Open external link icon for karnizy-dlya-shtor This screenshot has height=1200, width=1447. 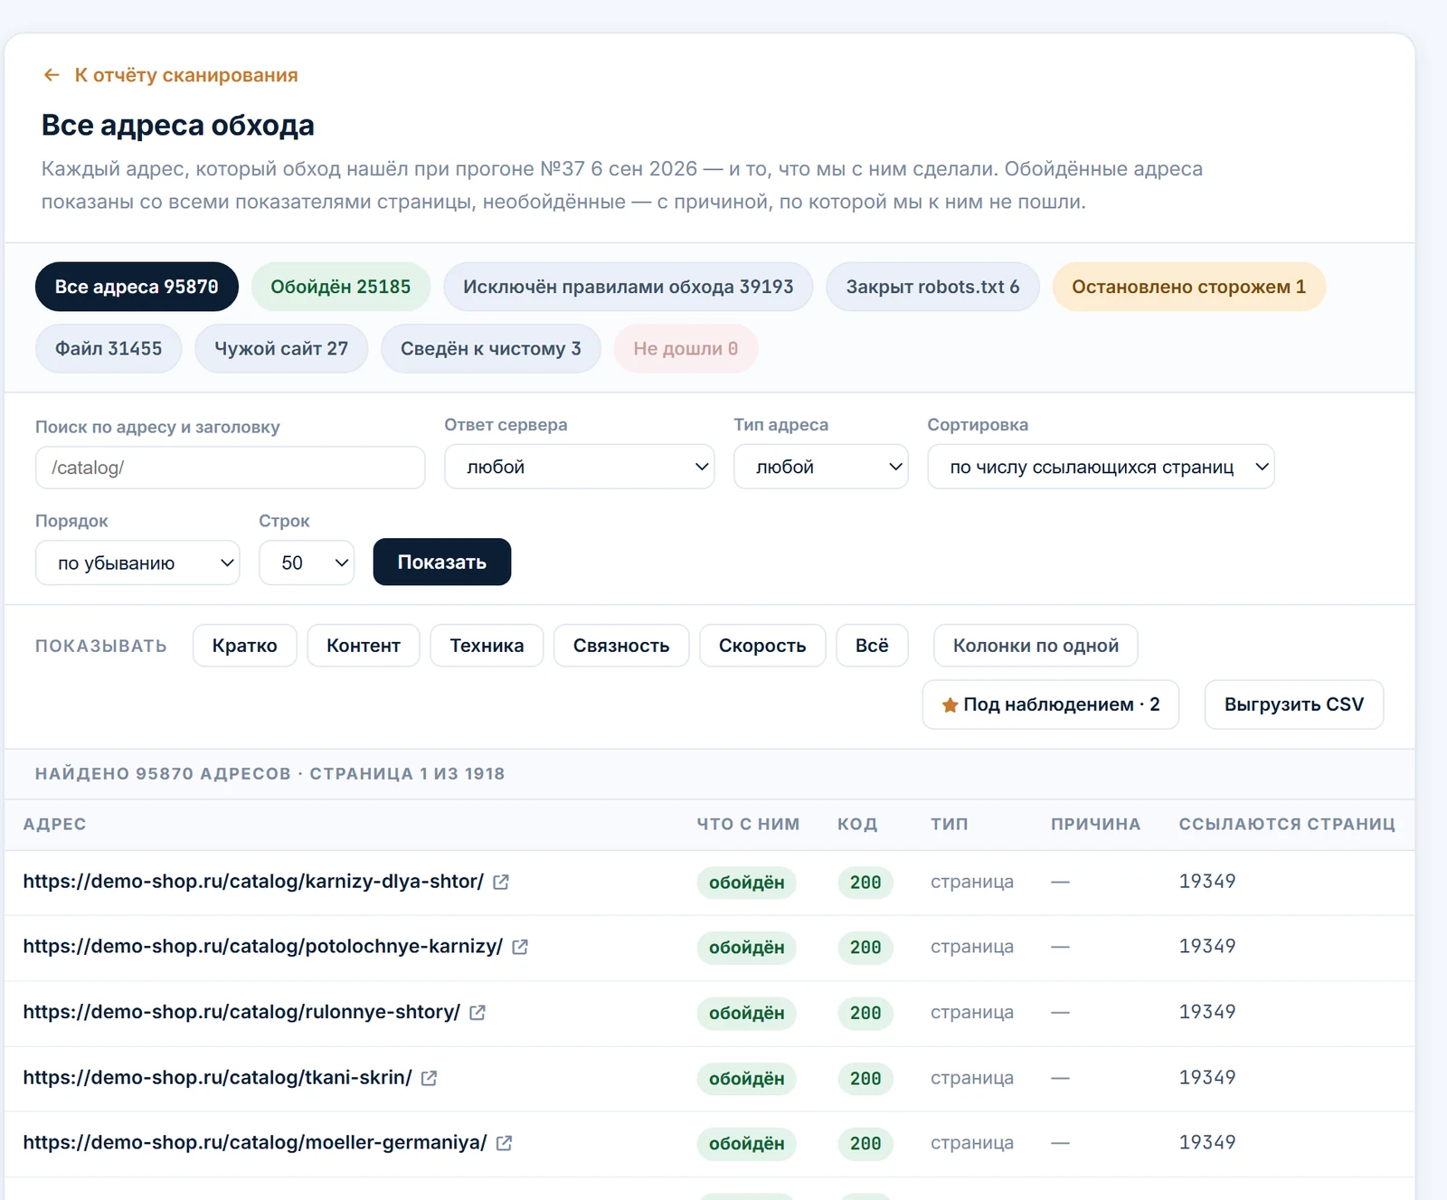501,882
